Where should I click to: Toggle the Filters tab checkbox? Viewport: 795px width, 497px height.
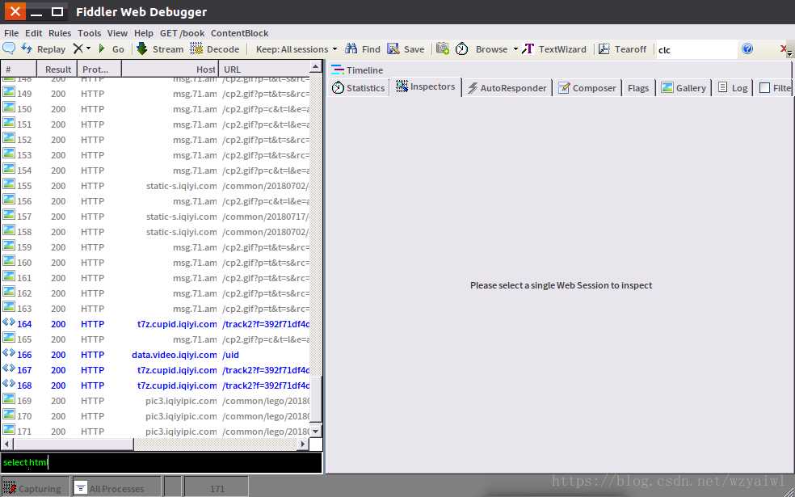click(x=764, y=88)
